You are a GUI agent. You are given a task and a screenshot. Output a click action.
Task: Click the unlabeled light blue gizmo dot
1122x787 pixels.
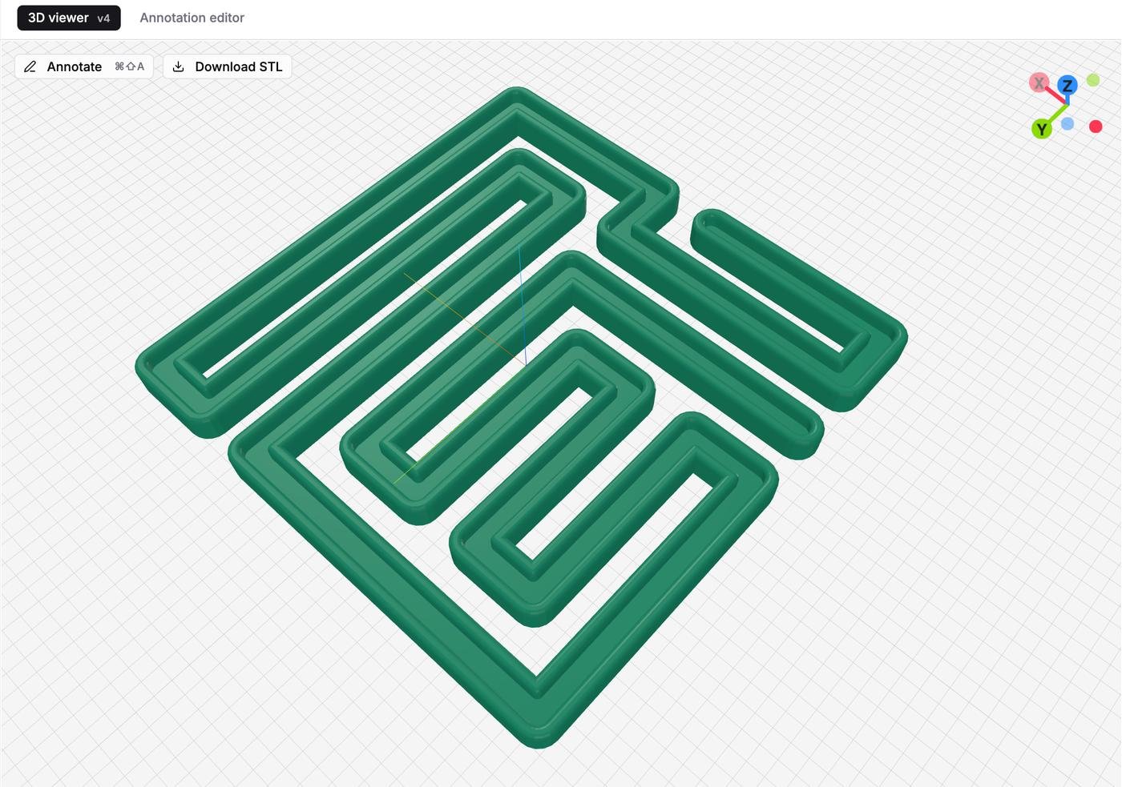point(1068,124)
